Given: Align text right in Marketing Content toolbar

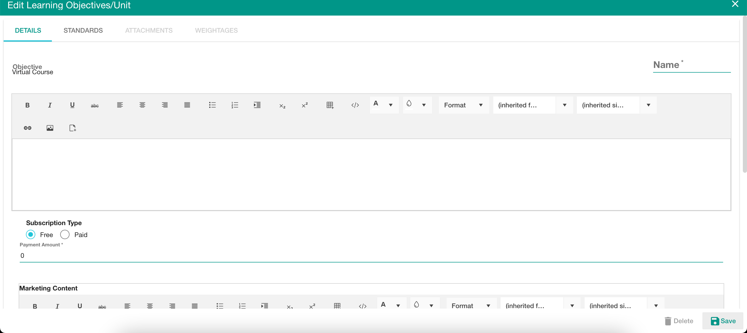Looking at the screenshot, I should (172, 306).
